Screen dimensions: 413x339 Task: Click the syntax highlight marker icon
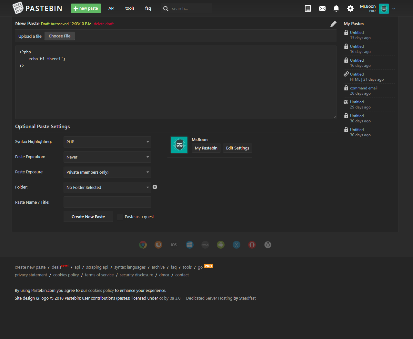pyautogui.click(x=333, y=24)
